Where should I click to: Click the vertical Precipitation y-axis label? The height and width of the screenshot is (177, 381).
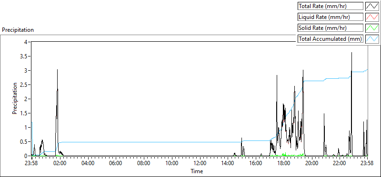coord(15,98)
